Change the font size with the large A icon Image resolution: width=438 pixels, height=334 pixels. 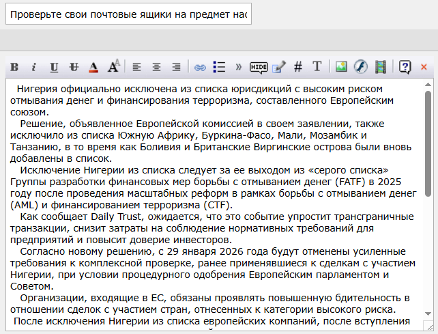click(x=114, y=66)
